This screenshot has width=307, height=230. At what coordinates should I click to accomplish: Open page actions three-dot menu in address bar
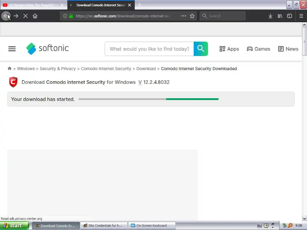pos(184,16)
